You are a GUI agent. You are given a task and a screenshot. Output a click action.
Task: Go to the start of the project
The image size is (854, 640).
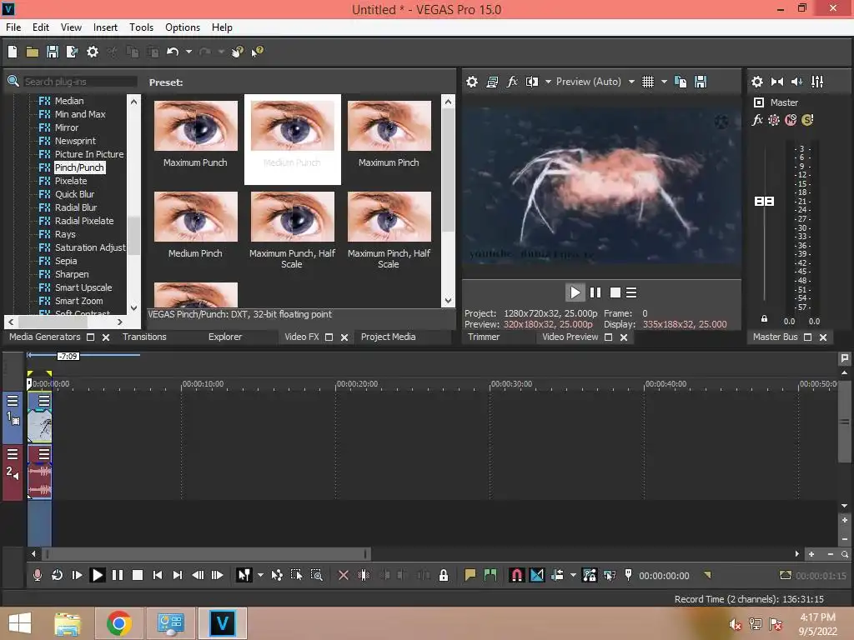coord(158,575)
